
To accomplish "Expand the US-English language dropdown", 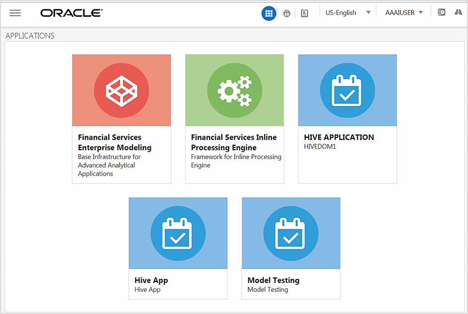I will pyautogui.click(x=348, y=12).
